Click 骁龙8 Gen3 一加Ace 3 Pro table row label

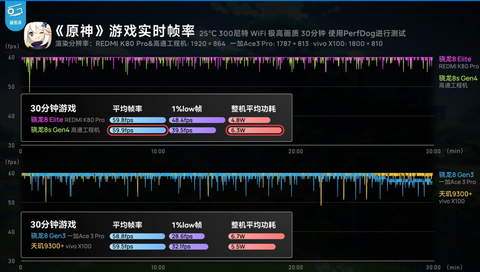point(67,236)
